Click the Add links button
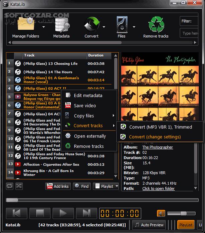The height and width of the screenshot is (233, 205). pos(58,186)
